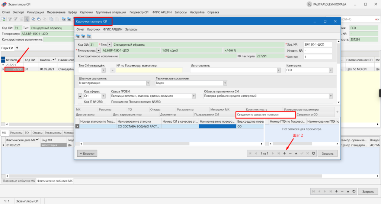Go to last record in passport card navigator

[279, 153]
